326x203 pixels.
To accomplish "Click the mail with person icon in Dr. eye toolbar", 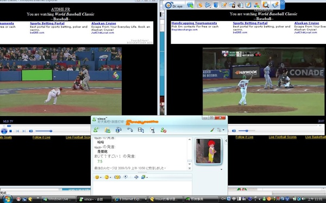I will click(x=232, y=5).
